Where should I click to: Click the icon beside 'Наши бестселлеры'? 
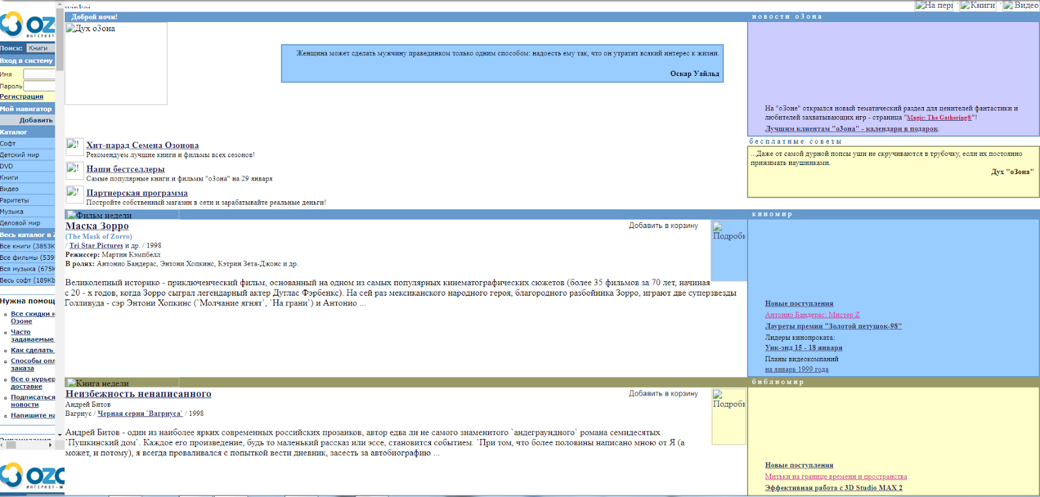tap(75, 170)
